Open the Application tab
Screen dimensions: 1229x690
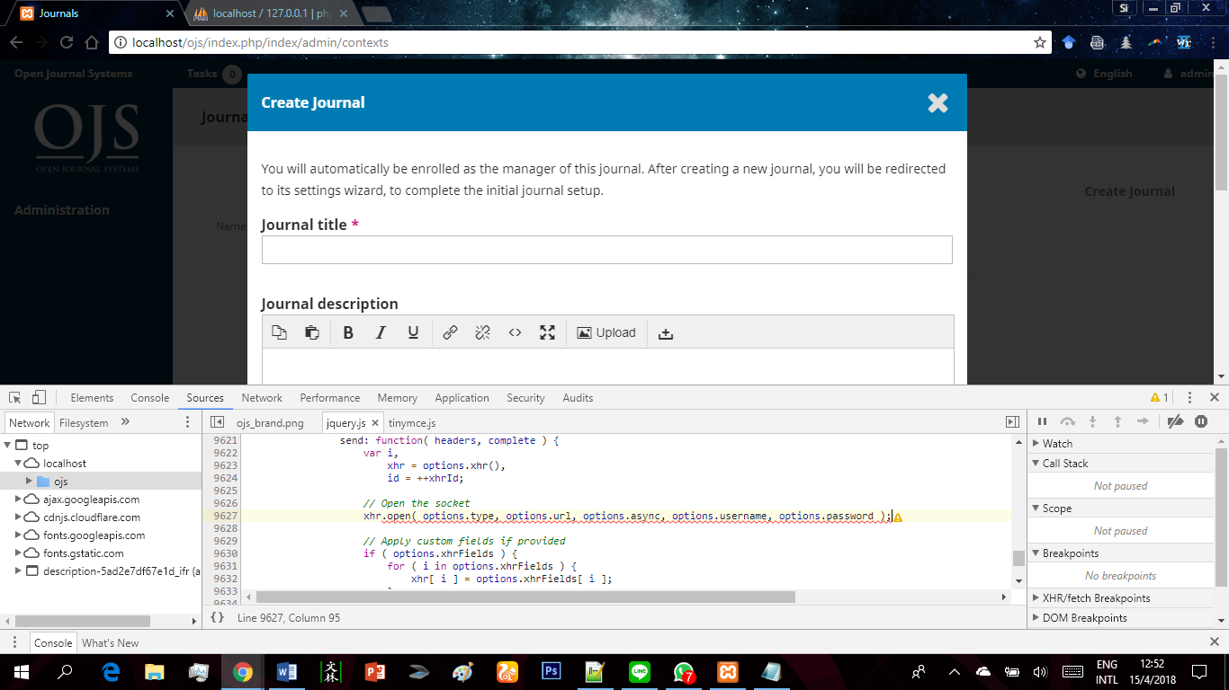(x=462, y=398)
